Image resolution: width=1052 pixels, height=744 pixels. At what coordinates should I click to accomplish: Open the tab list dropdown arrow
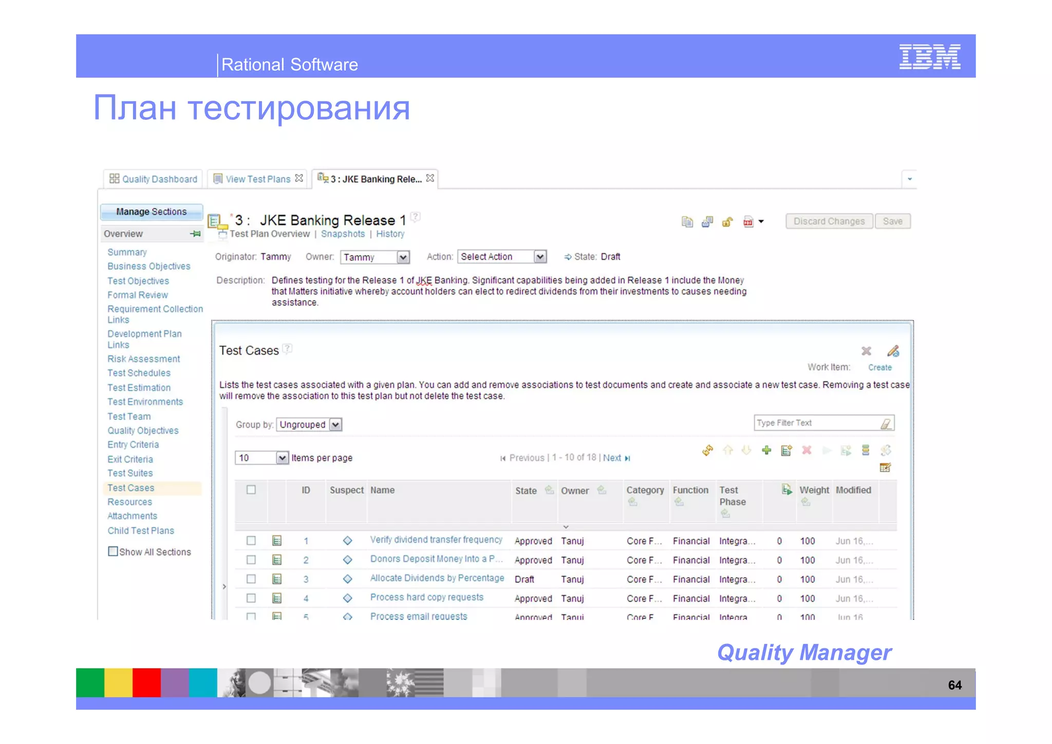click(910, 179)
